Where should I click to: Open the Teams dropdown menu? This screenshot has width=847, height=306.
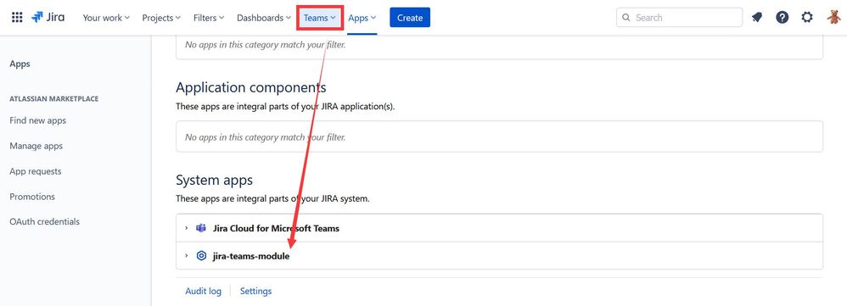coord(320,18)
